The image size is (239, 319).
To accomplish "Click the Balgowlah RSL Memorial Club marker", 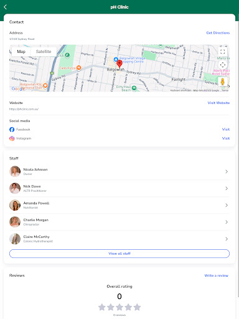I will point(45,85).
